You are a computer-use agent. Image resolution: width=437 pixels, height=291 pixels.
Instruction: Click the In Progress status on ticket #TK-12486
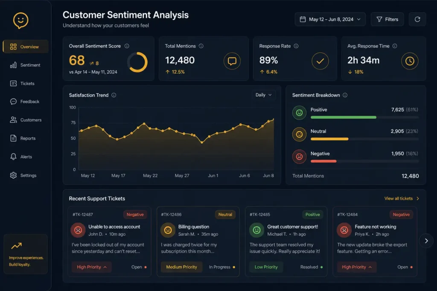pos(222,267)
